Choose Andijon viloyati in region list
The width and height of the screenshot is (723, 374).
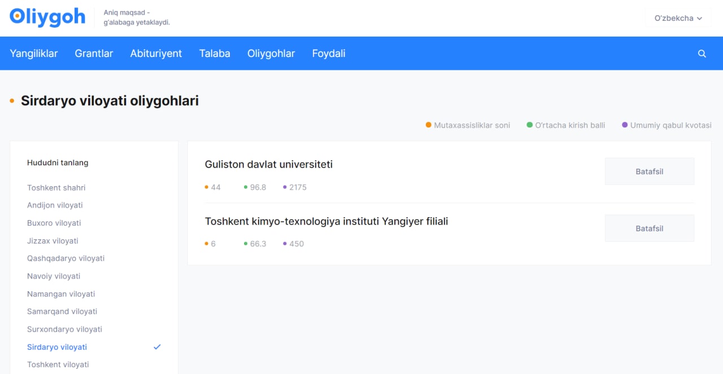(55, 205)
